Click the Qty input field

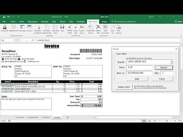pyautogui.click(x=167, y=73)
